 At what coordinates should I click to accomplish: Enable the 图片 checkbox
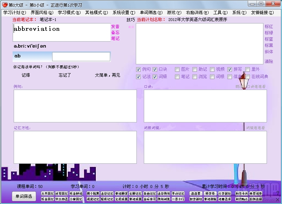[x=177, y=69]
